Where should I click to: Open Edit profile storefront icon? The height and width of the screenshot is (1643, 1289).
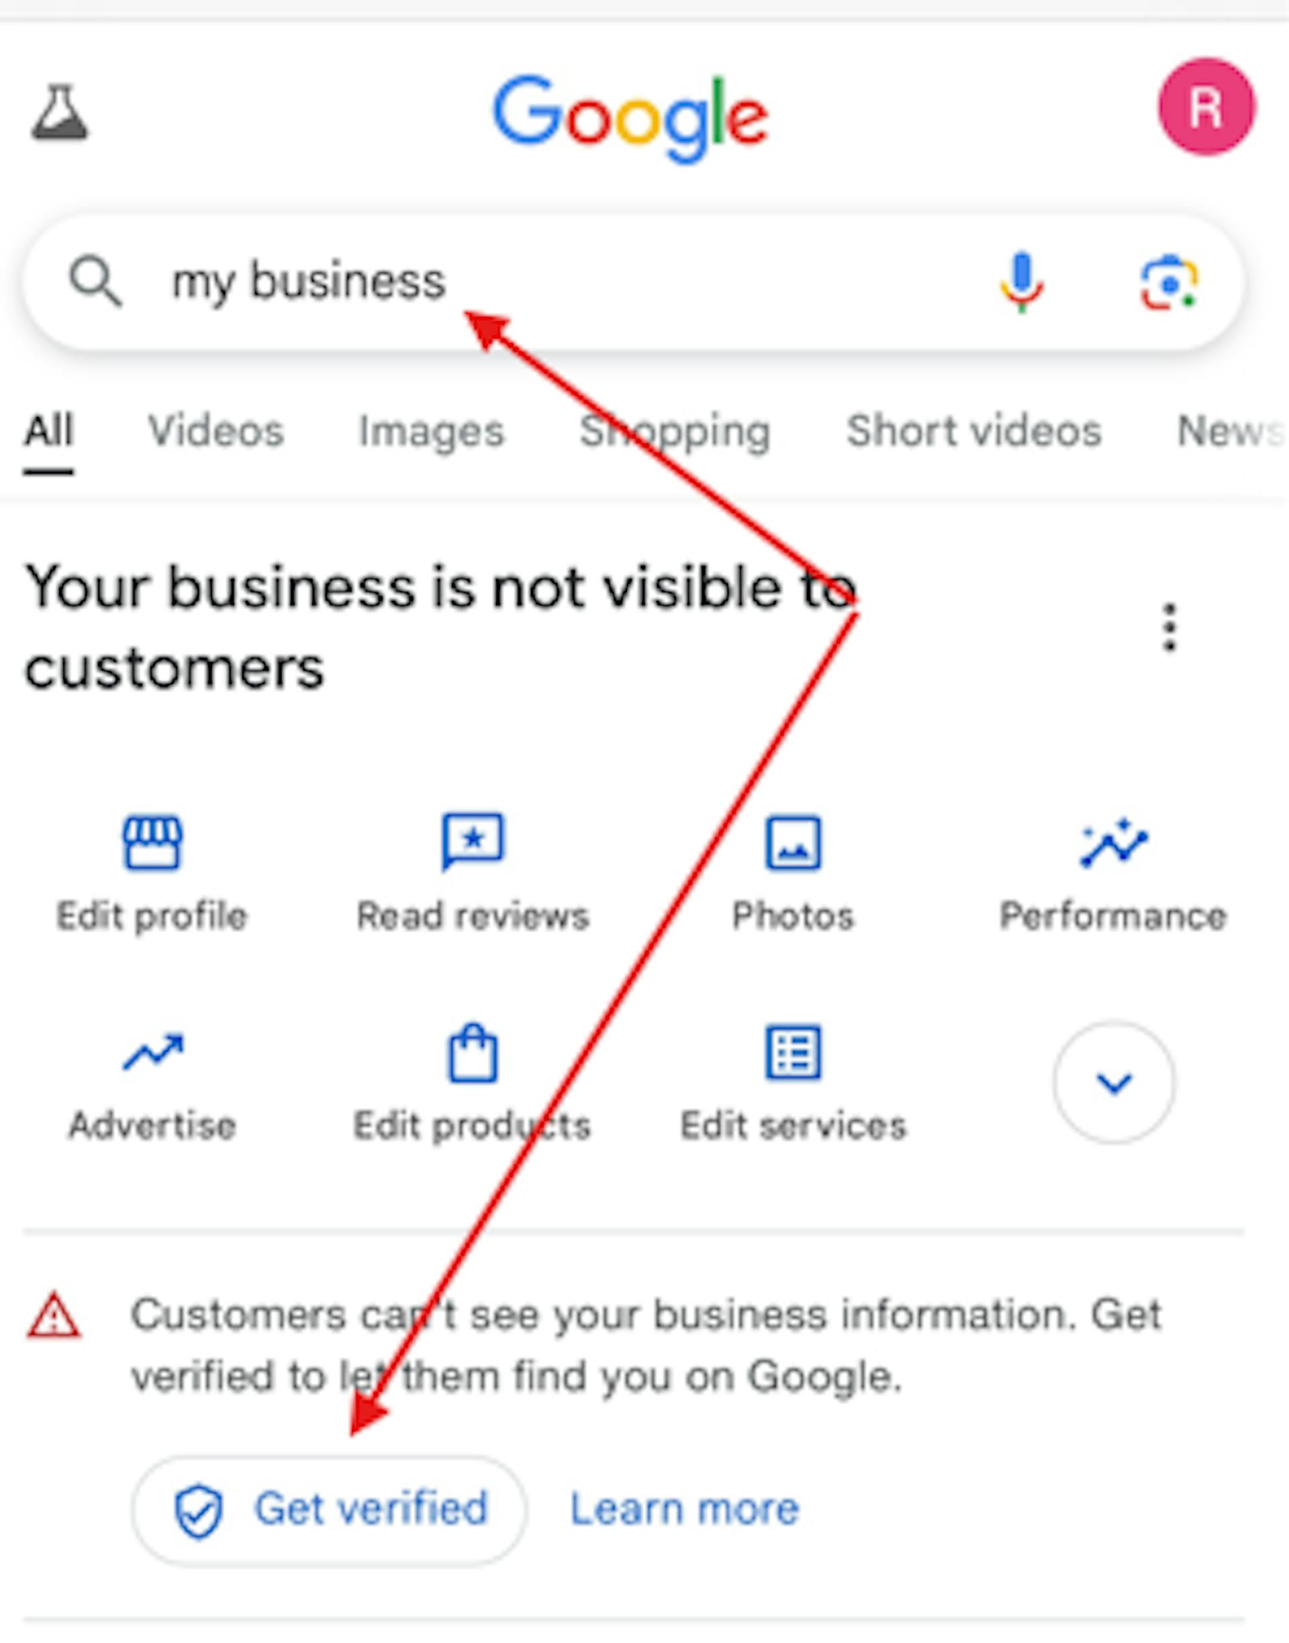152,843
